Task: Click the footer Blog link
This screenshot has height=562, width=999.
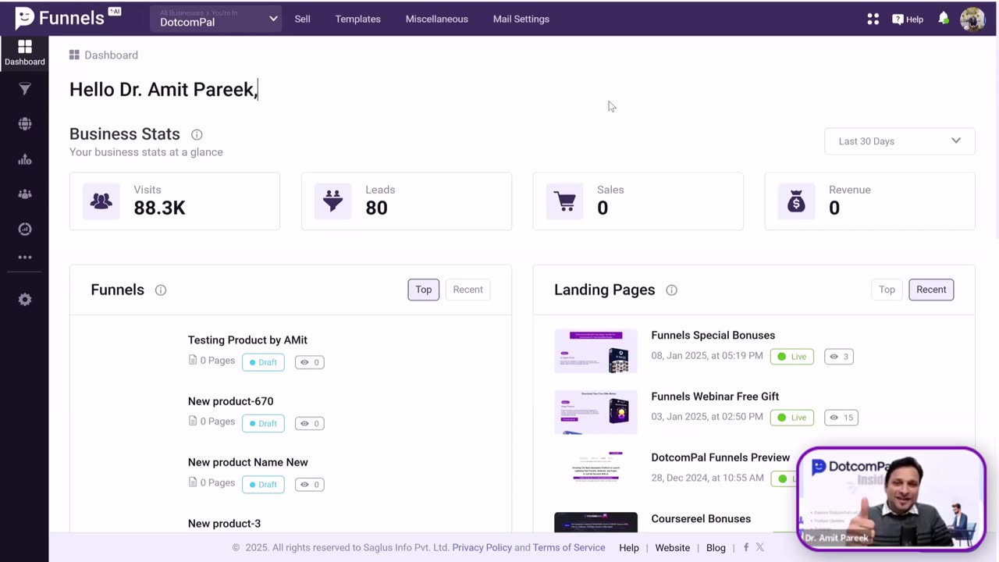Action: 716,548
